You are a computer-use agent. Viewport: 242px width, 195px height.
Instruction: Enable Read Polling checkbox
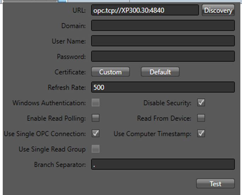pos(96,118)
